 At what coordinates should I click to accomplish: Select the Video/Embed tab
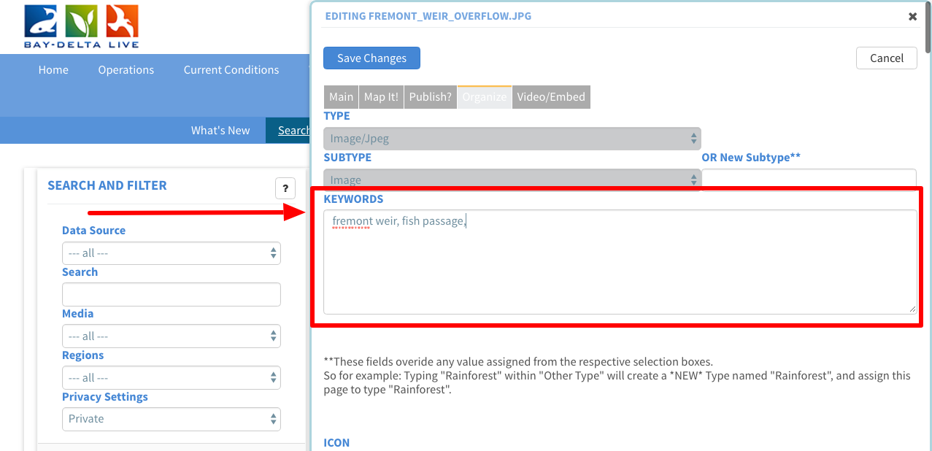551,97
